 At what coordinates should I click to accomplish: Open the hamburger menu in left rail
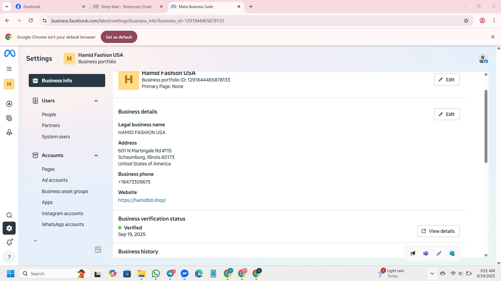[9, 69]
